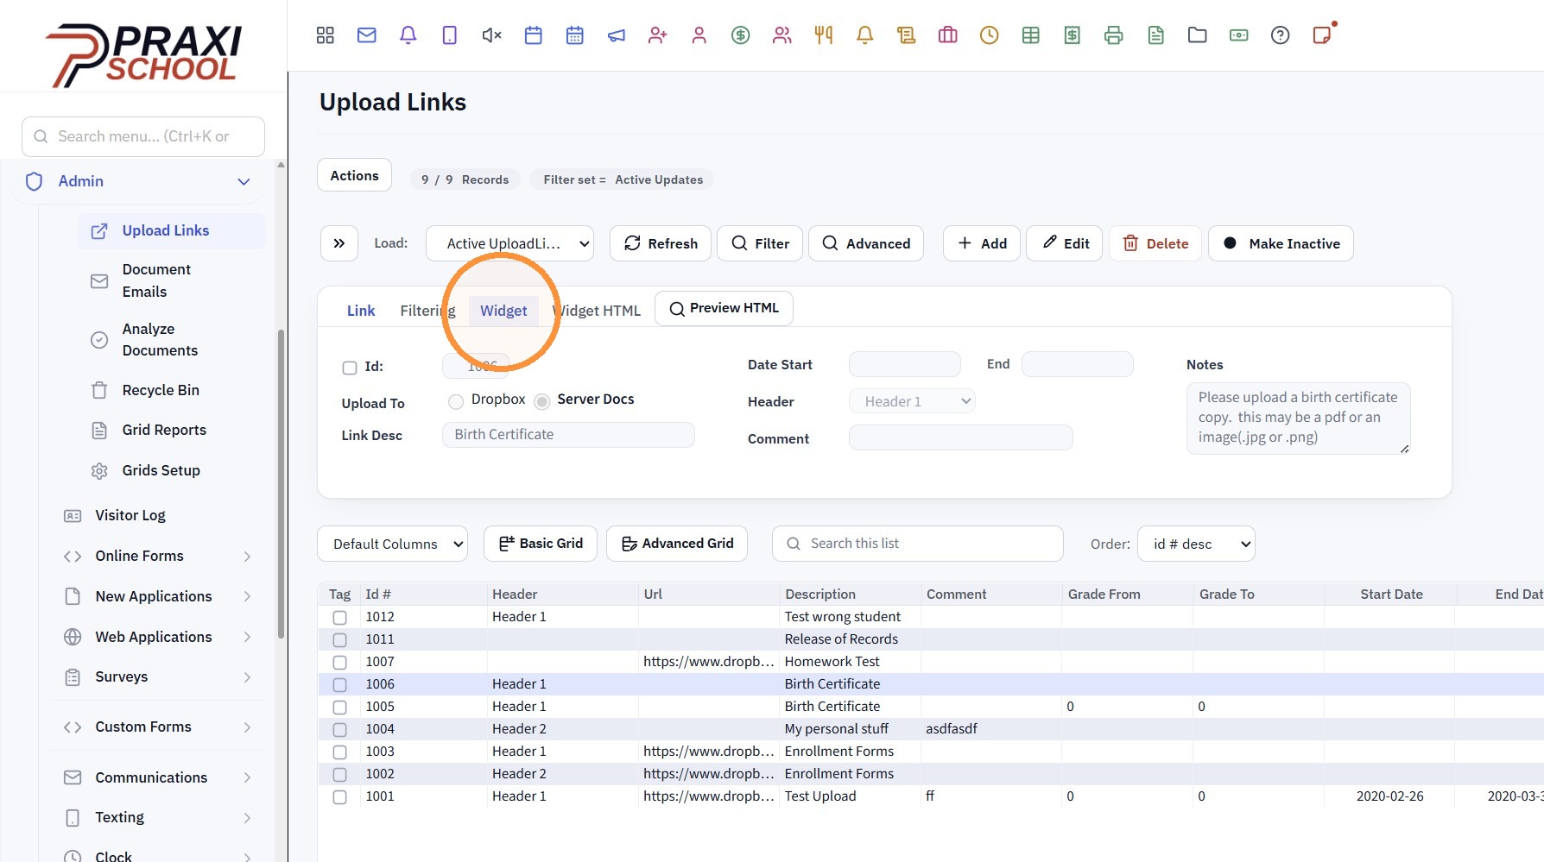Click the fork and knife icon
The image size is (1544, 862).
click(x=824, y=35)
